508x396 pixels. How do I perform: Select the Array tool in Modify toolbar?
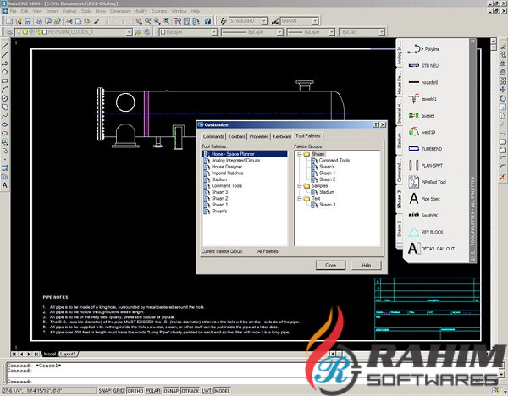502,80
